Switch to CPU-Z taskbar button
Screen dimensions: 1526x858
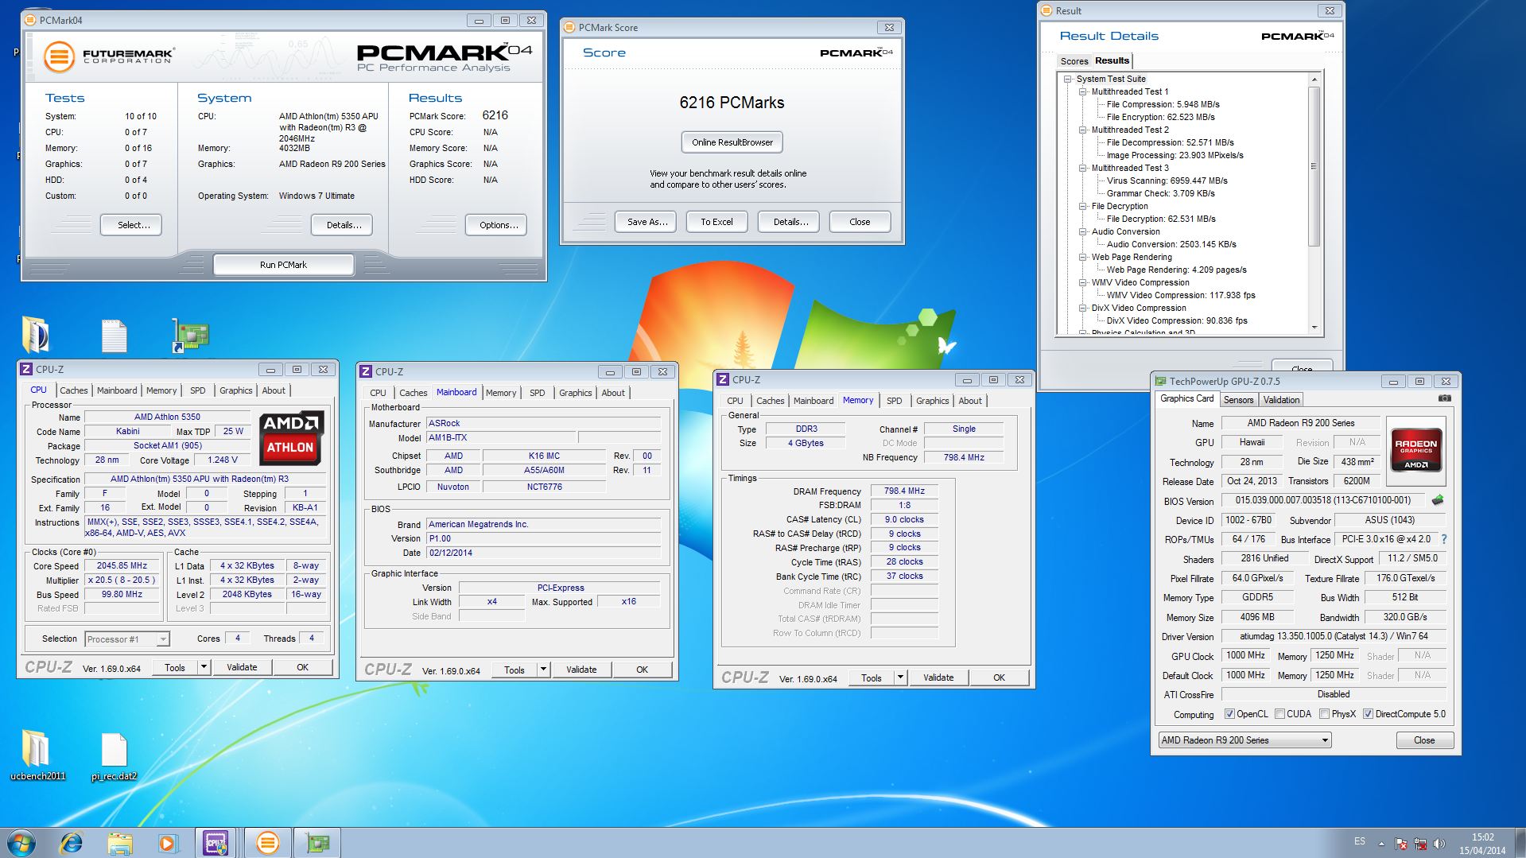pos(217,843)
